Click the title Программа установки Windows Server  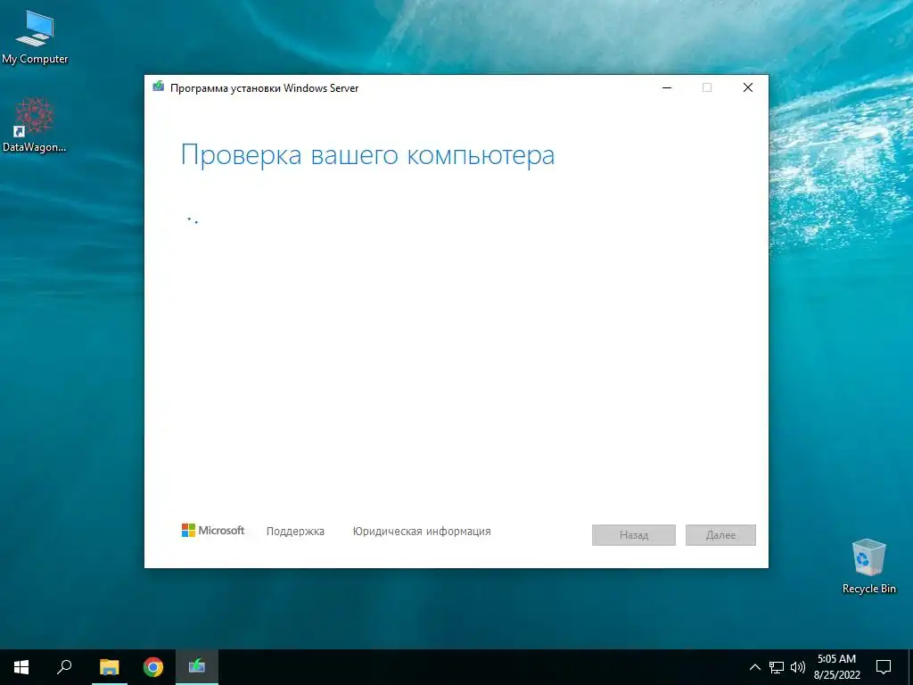[264, 88]
